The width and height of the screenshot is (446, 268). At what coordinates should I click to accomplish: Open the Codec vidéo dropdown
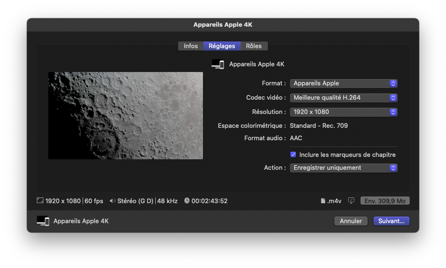(x=344, y=98)
